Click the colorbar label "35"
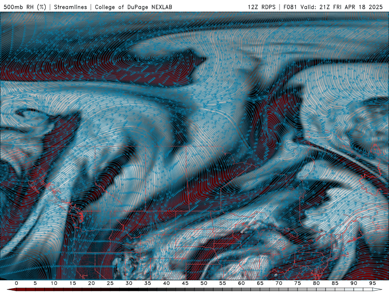 pyautogui.click(x=148, y=283)
